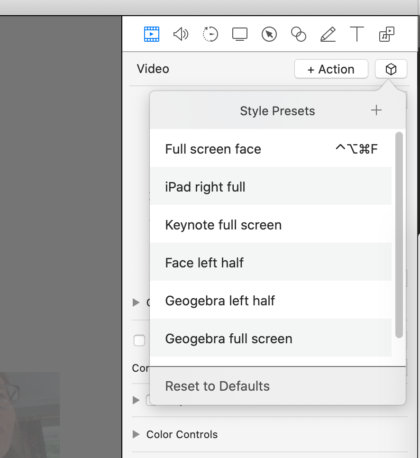
Task: Choose the Keynote full screen preset
Action: coord(223,225)
